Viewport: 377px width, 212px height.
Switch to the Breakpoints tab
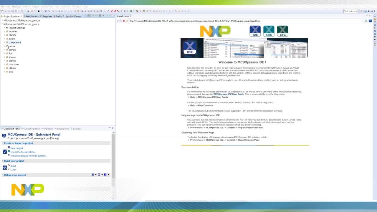pyautogui.click(x=62, y=129)
